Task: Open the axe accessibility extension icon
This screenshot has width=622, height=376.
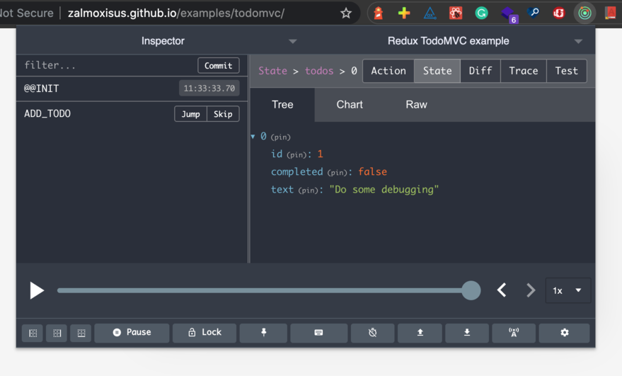Action: (430, 13)
